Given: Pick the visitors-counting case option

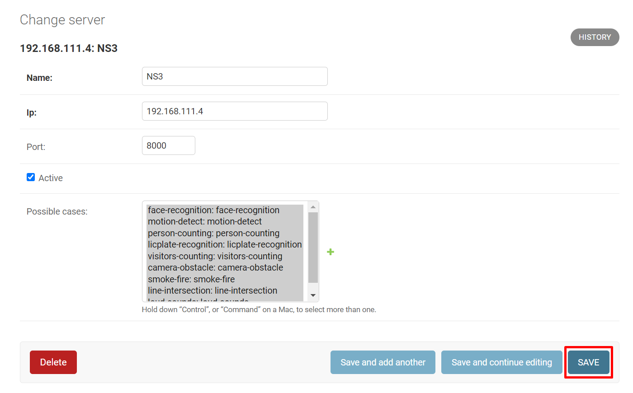Looking at the screenshot, I should 215,256.
